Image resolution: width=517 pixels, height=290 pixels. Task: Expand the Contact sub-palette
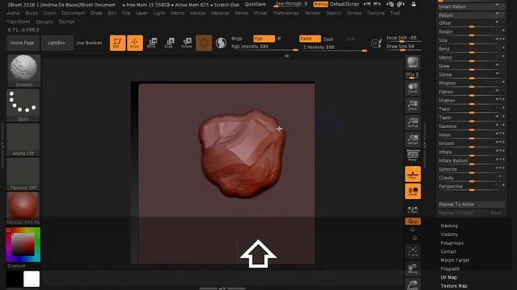coord(448,251)
